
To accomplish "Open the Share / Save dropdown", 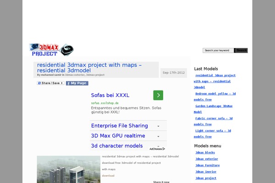I will tap(50, 83).
